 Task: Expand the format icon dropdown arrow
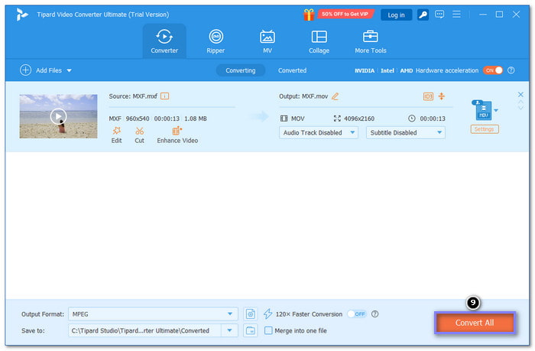496,110
